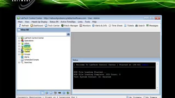
Task: Click the blue link in Status header
Action: 145,65
